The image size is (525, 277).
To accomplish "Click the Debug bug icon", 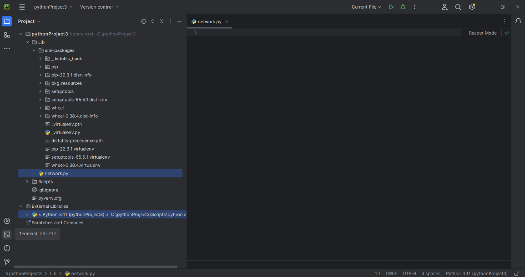I will click(x=403, y=7).
